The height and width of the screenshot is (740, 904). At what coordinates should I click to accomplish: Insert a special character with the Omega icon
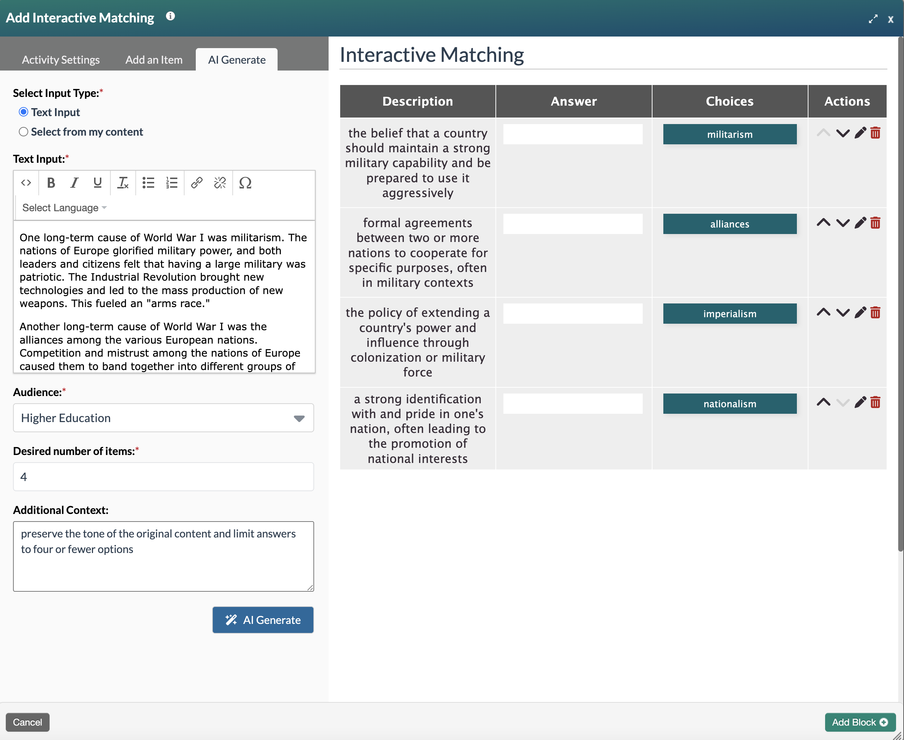click(x=245, y=183)
